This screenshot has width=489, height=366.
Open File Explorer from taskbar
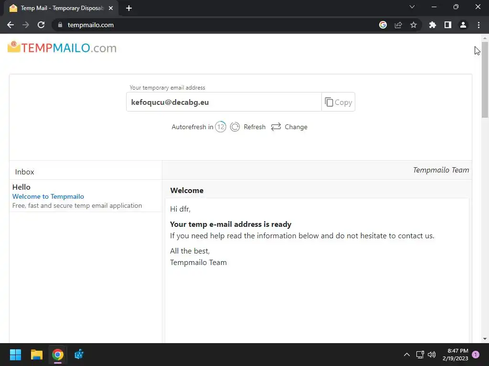[x=36, y=355]
